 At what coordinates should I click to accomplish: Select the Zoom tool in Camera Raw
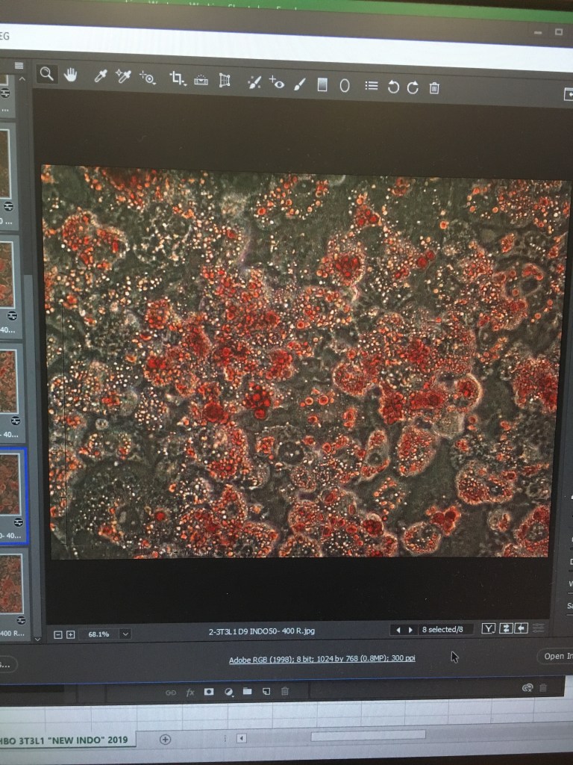[46, 74]
